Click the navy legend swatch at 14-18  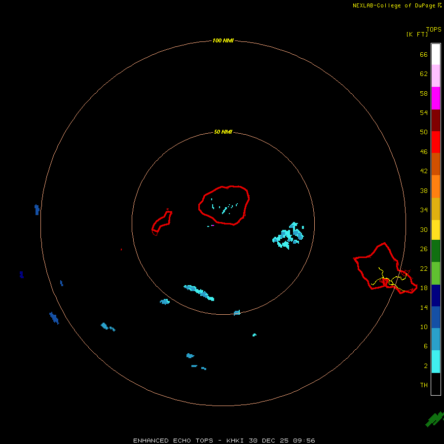[436, 296]
